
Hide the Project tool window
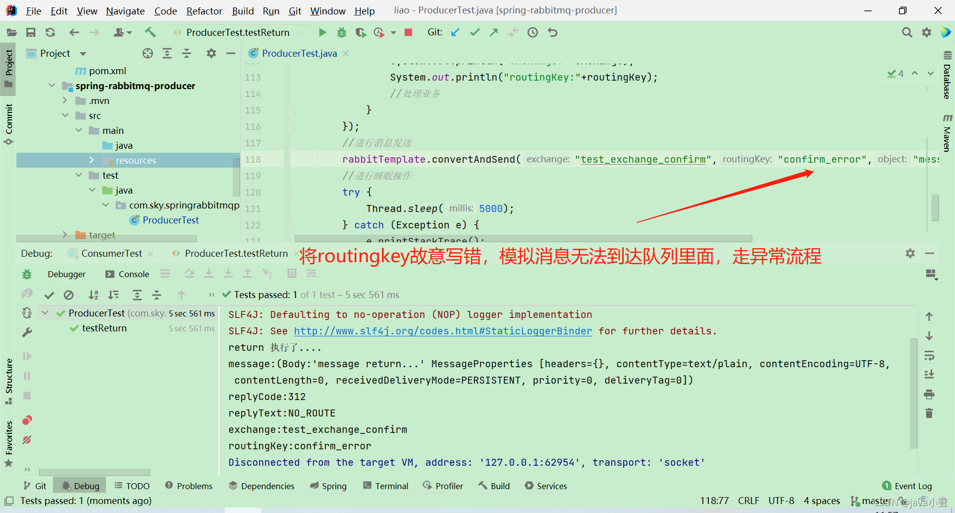(231, 53)
